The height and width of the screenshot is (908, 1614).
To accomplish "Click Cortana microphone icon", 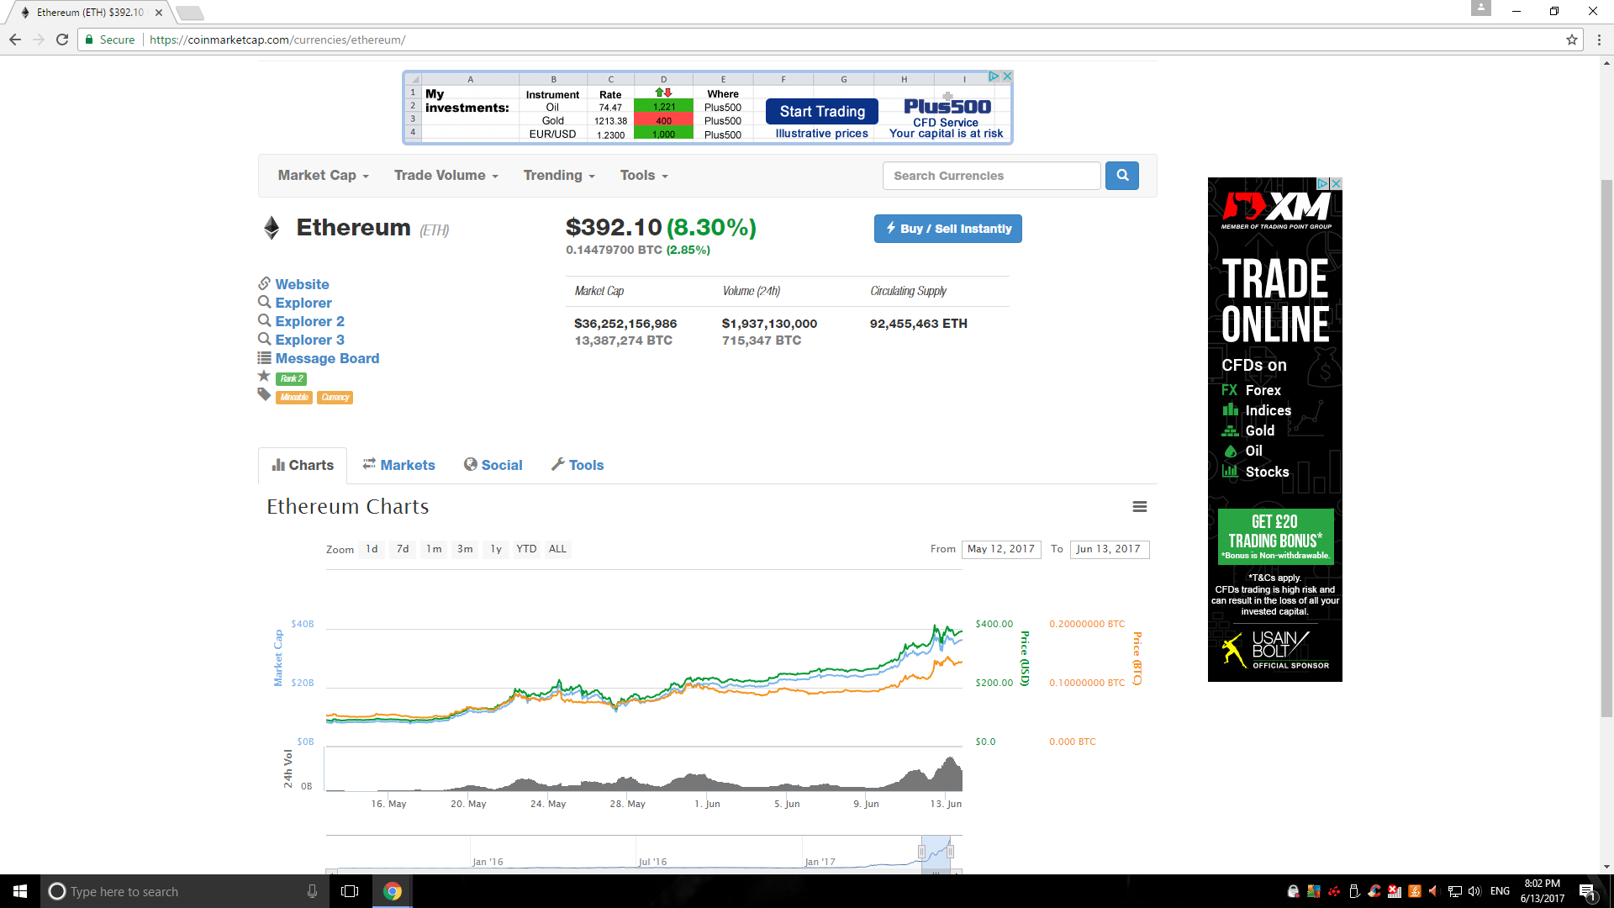I will (x=312, y=891).
